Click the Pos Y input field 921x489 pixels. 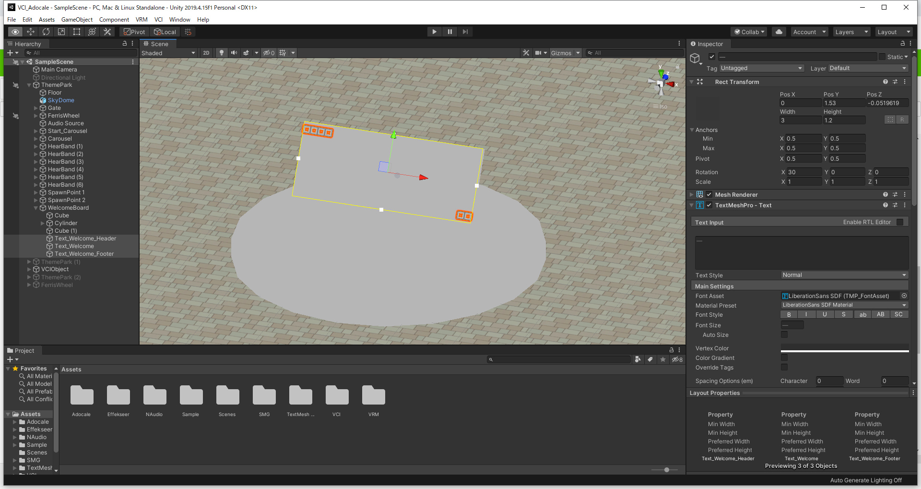click(844, 103)
